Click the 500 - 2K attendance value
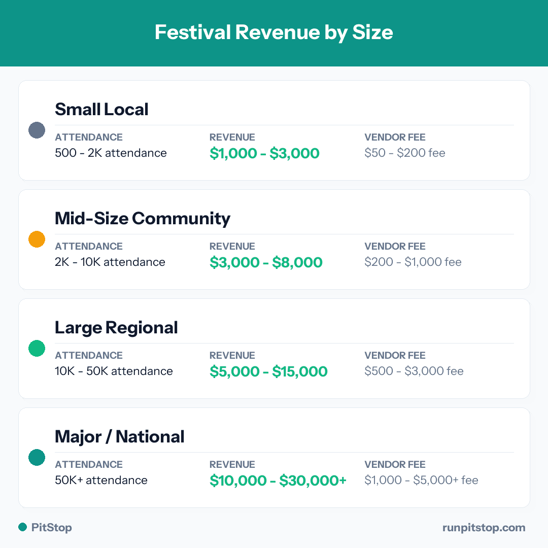Screen dimensions: 548x548 111,153
